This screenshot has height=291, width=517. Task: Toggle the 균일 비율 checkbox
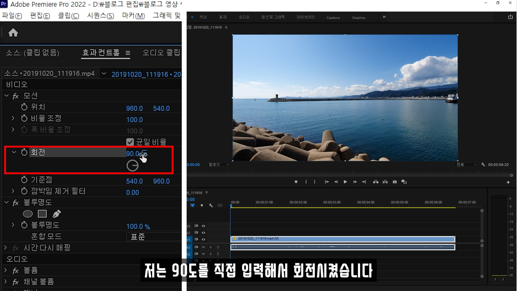pos(130,142)
